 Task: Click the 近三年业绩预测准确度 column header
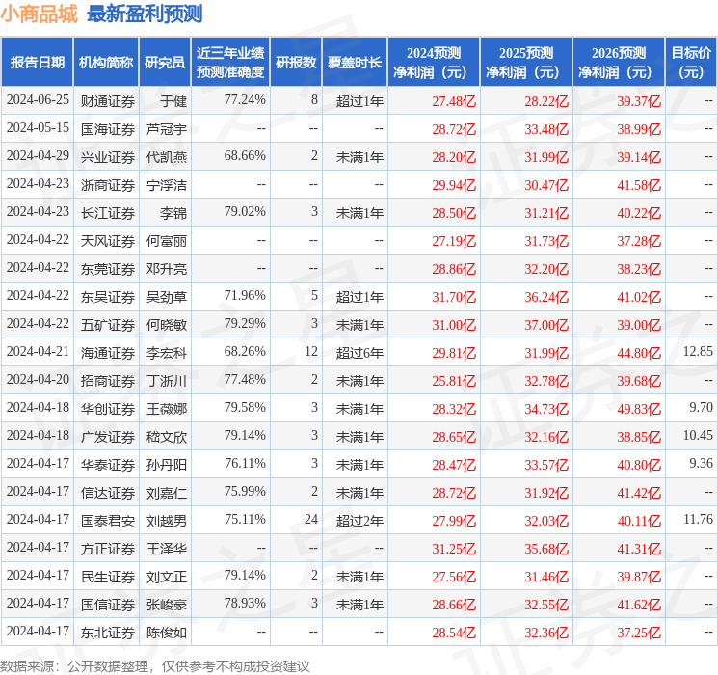(230, 63)
